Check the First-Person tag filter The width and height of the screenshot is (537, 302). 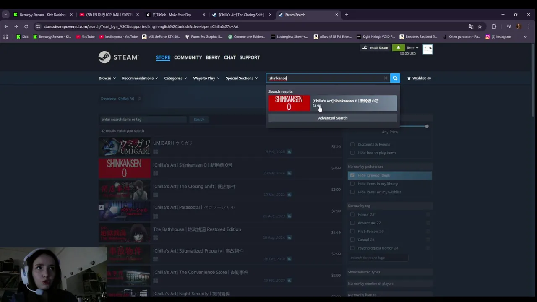tap(352, 232)
